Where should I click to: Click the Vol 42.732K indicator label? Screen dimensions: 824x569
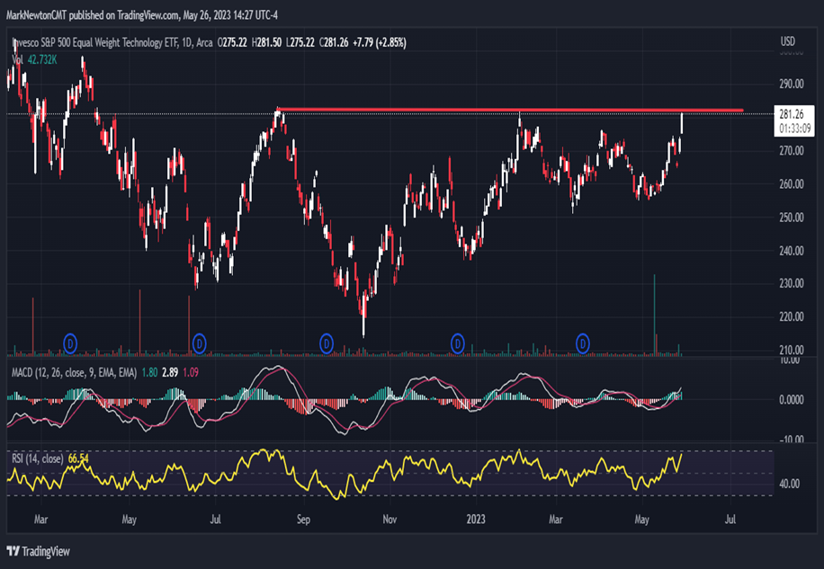[x=34, y=60]
